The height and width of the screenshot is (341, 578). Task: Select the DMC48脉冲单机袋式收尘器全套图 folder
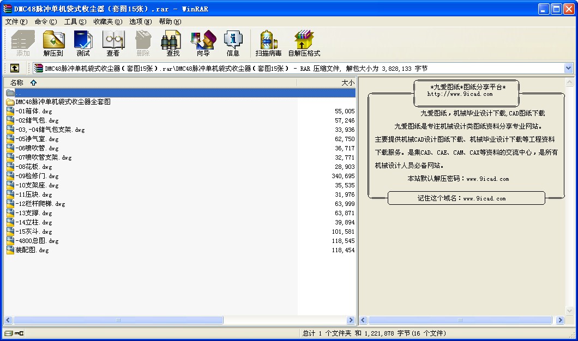pyautogui.click(x=63, y=102)
